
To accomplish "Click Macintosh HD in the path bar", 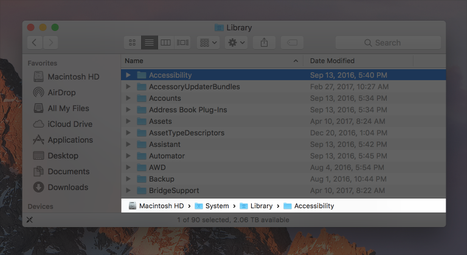I will 156,206.
